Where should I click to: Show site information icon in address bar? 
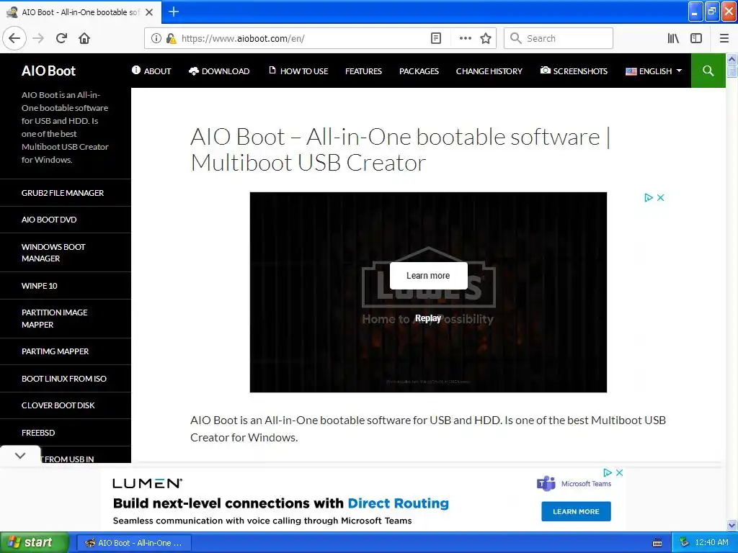coord(156,38)
